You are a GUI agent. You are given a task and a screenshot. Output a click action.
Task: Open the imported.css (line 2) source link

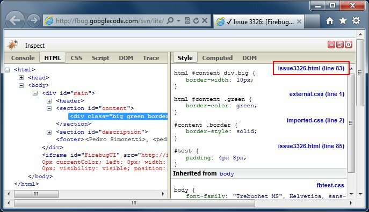[x=315, y=120]
